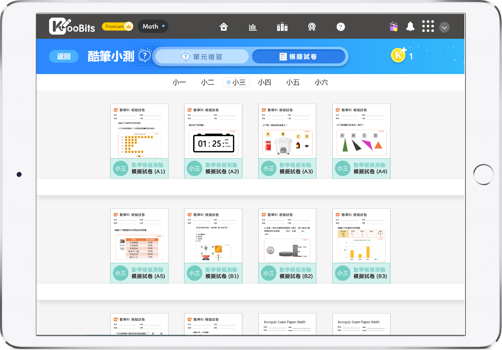
Task: Click the 模擬試卷 (A1) title label
Action: pos(148,172)
